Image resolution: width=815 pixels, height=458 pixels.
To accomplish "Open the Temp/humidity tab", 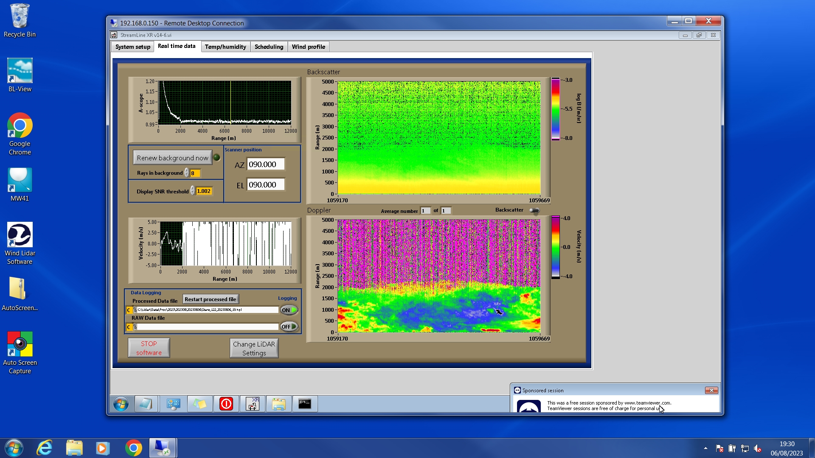I will click(225, 47).
